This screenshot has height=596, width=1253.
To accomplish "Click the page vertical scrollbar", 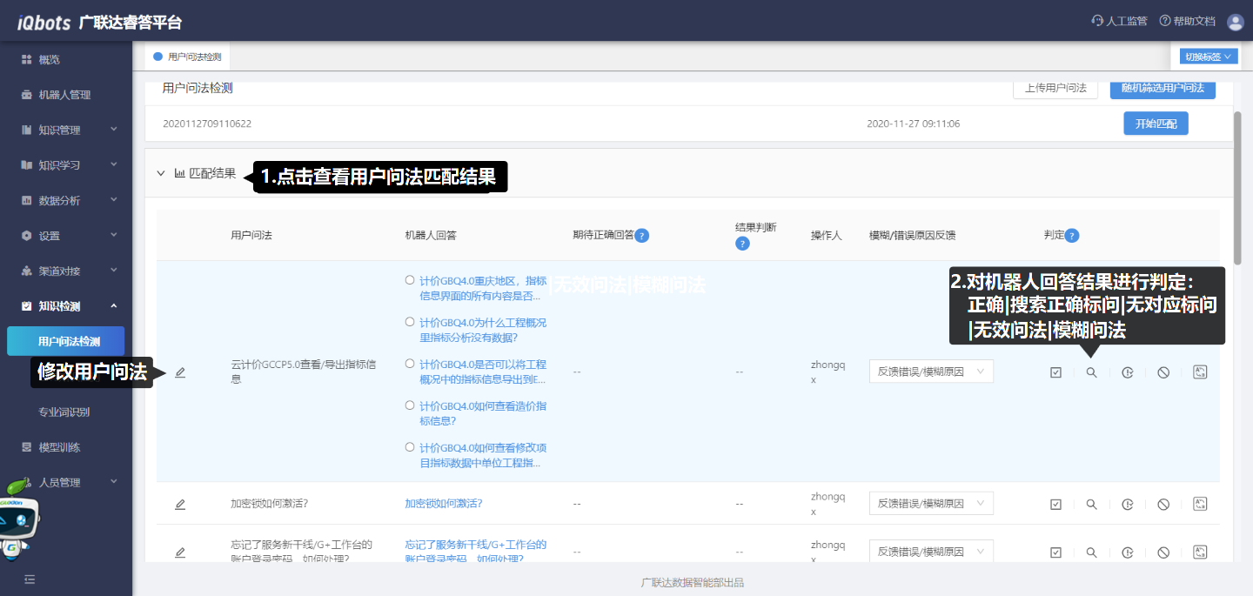I will point(1237,174).
